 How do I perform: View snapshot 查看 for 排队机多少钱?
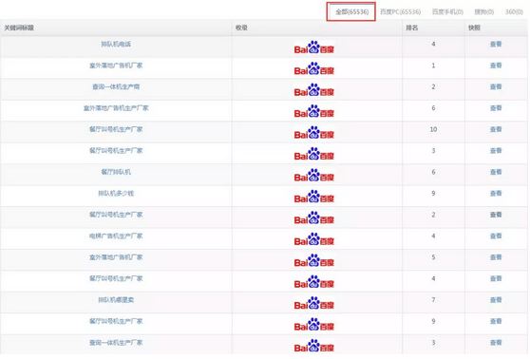pyautogui.click(x=496, y=194)
